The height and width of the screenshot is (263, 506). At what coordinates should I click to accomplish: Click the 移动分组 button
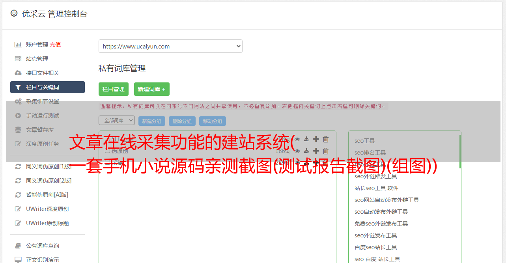click(x=213, y=121)
